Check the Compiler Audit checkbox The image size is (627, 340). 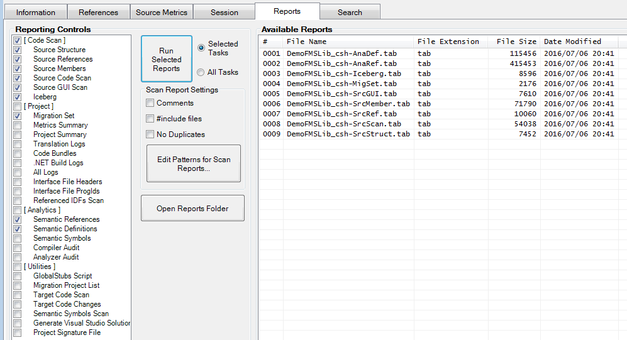pos(18,248)
